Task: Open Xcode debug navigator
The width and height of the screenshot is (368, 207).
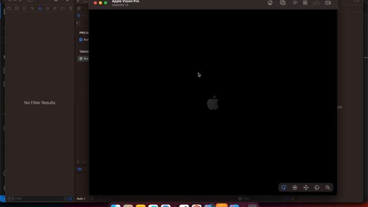Action: pos(55,9)
